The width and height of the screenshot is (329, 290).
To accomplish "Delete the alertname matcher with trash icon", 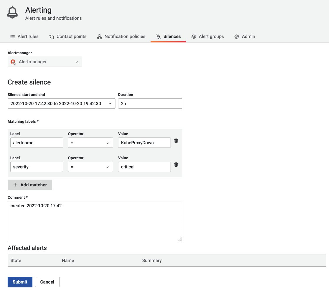I will coord(176,141).
